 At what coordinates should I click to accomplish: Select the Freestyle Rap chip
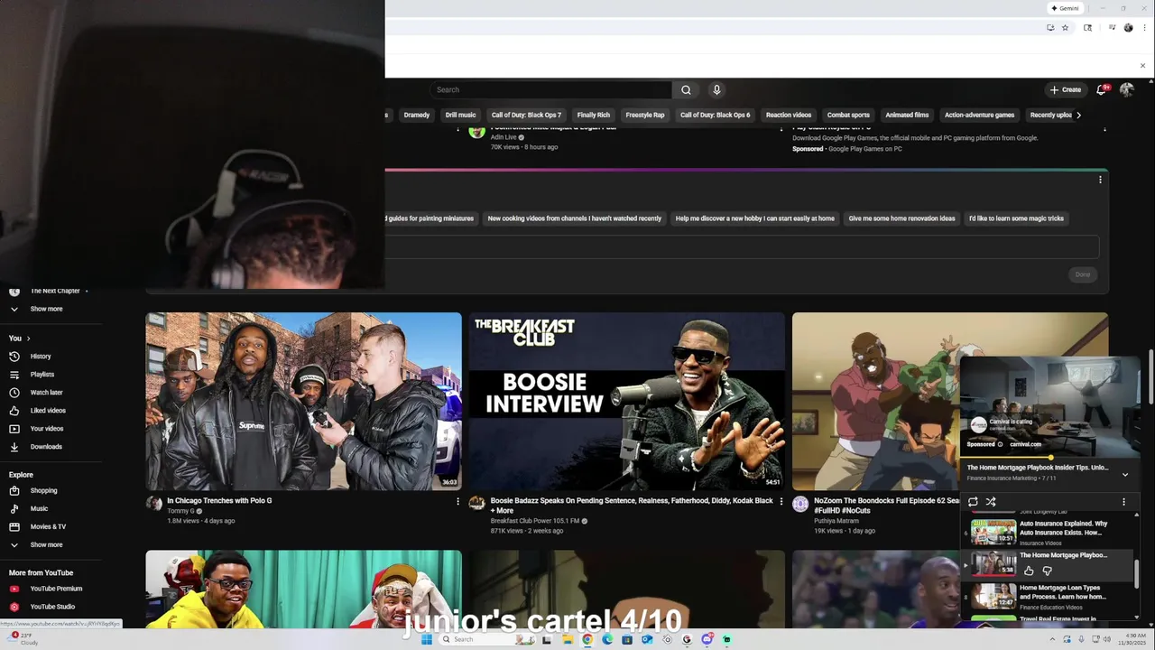point(645,115)
